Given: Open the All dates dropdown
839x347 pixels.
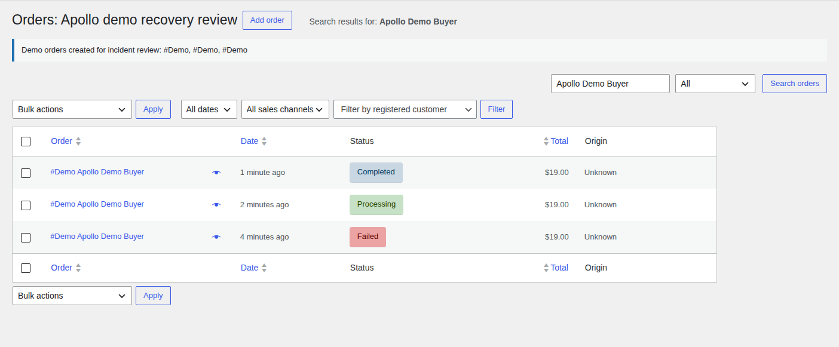Looking at the screenshot, I should pos(209,109).
